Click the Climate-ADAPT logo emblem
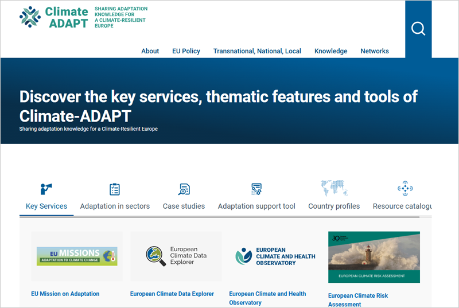 point(30,17)
